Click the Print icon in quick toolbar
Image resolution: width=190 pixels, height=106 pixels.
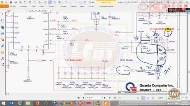point(16,2)
